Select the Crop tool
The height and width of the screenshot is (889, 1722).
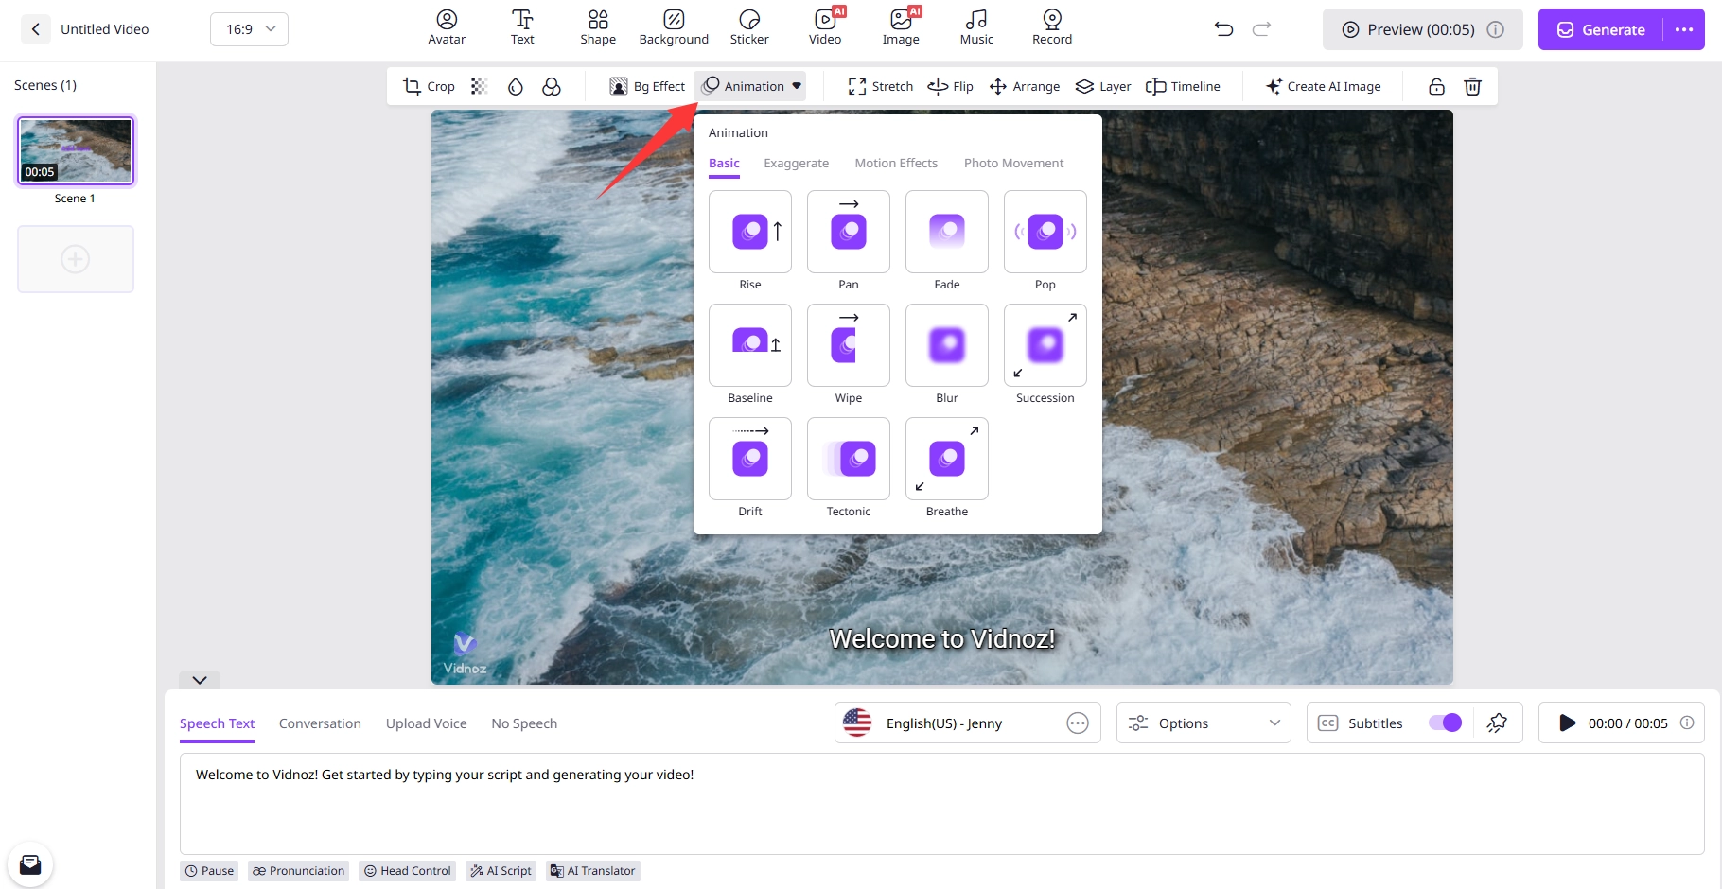pyautogui.click(x=428, y=86)
